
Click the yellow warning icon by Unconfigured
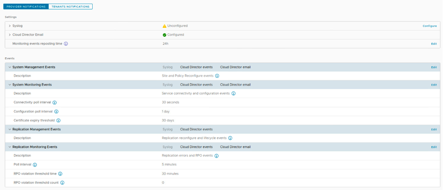pos(164,26)
